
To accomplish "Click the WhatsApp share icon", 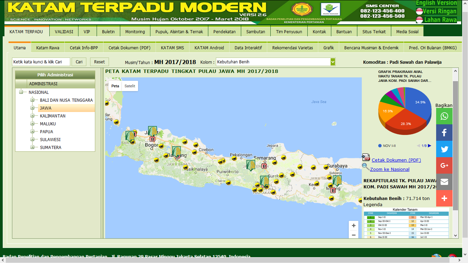I will [444, 116].
